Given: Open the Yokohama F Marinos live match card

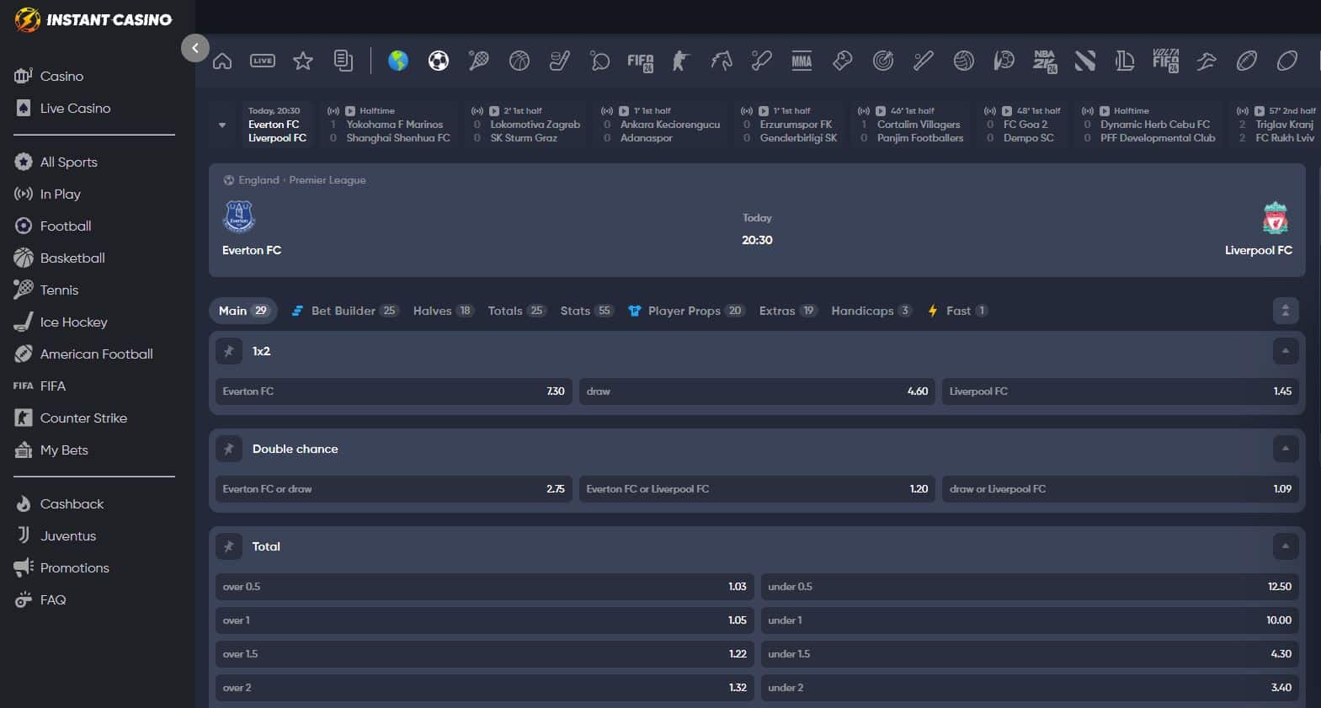Looking at the screenshot, I should click(x=389, y=125).
